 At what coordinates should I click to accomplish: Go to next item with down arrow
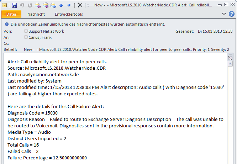(69, 5)
